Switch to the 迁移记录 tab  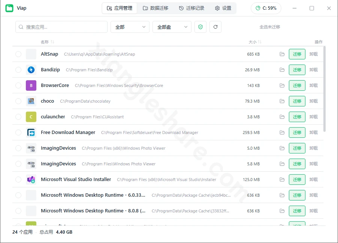(191, 8)
